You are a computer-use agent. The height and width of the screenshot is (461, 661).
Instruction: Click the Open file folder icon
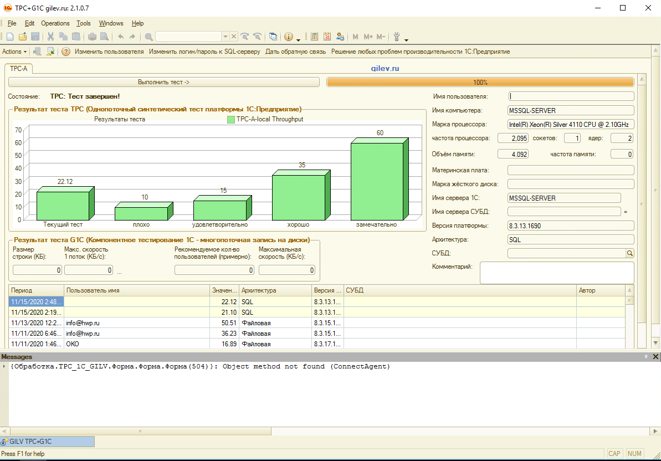point(23,37)
